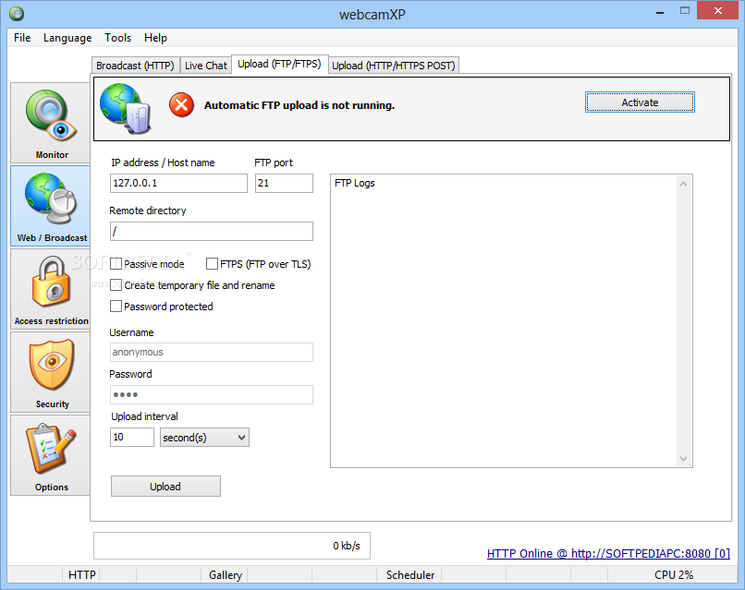Open the Help menu
This screenshot has height=590, width=745.
[155, 38]
